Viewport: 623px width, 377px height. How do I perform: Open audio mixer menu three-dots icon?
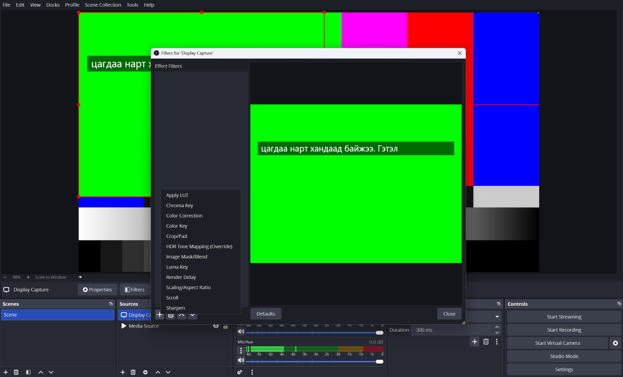pyautogui.click(x=252, y=372)
